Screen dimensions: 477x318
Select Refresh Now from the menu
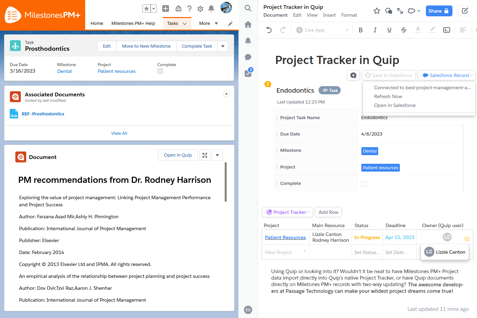tap(388, 96)
